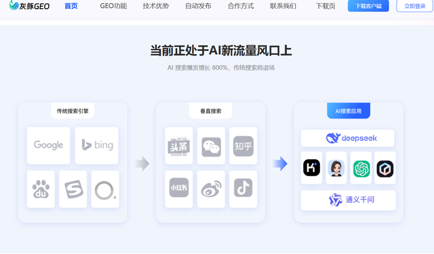This screenshot has height=254, width=434.
Task: Go to 技术优势 section
Action: (156, 6)
